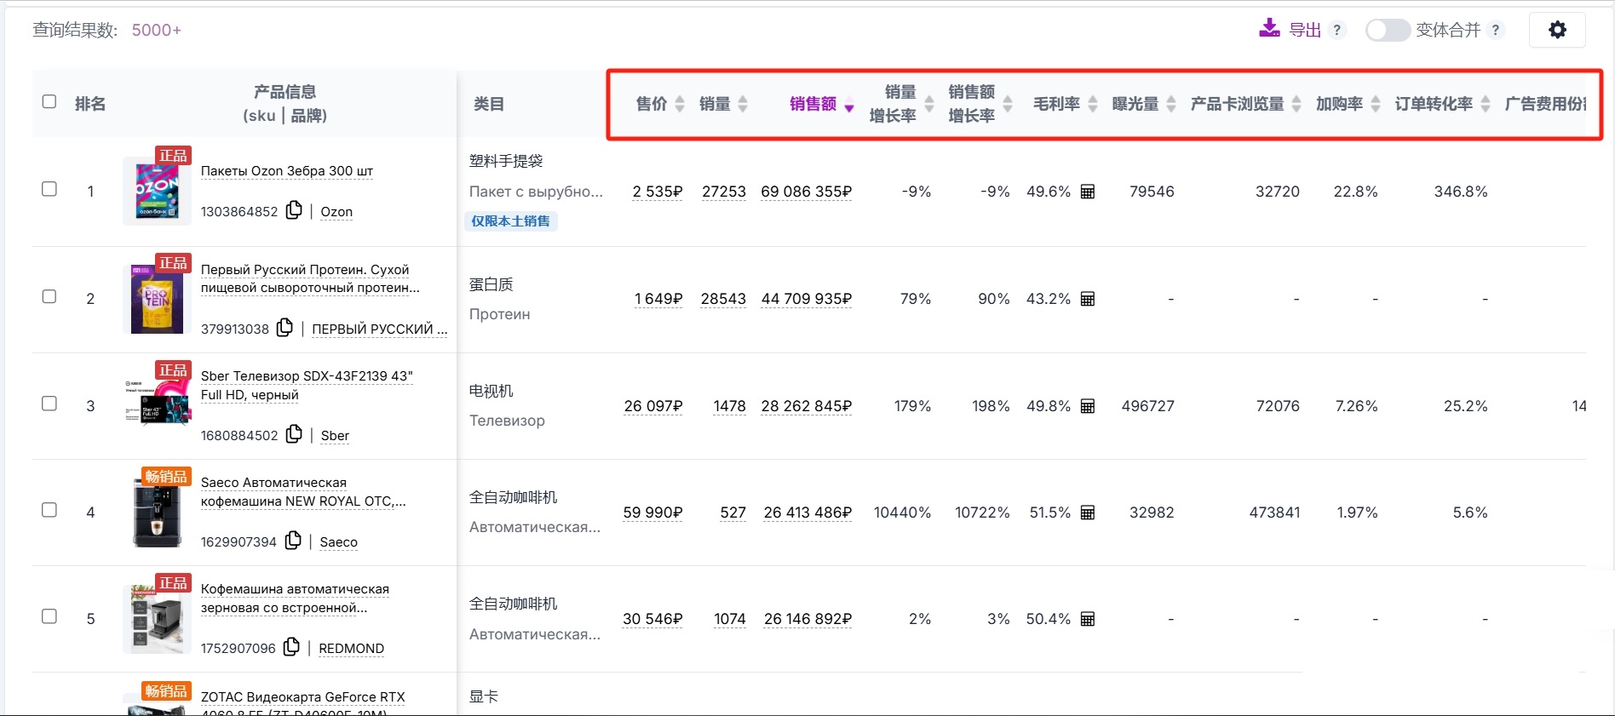Copy SKU 1752907096 with copy icon
Viewport: 1615px width, 716px height.
(291, 646)
